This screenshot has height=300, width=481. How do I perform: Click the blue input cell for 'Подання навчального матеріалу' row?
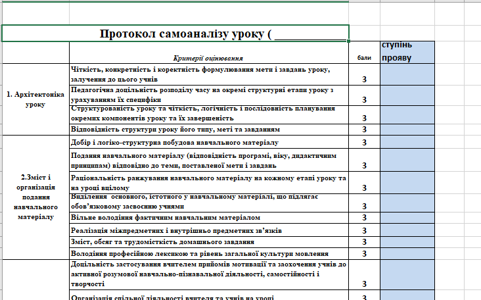click(407, 160)
